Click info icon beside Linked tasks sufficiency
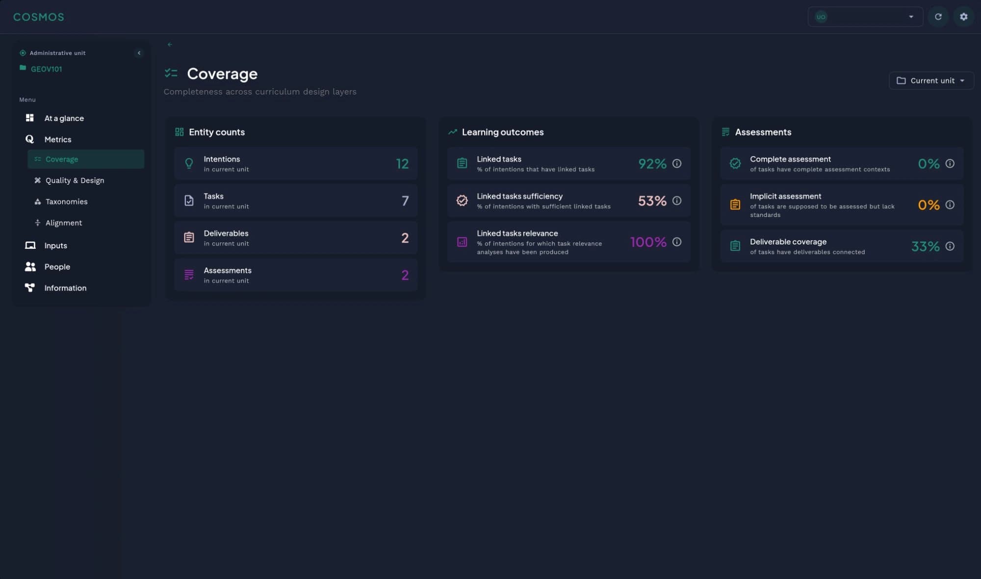This screenshot has height=579, width=981. coord(676,201)
